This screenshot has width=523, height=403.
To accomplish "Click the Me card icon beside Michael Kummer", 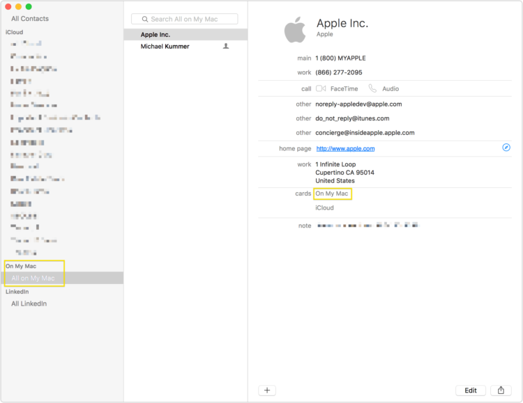I will [x=226, y=47].
